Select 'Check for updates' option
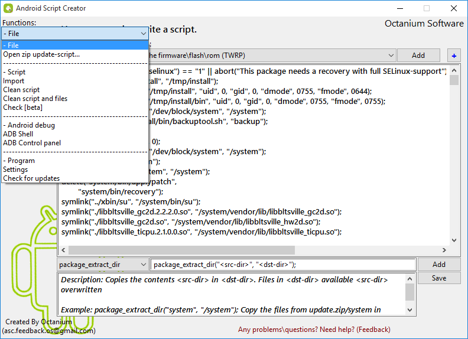Screen dimensions: 468x339 tap(31, 178)
